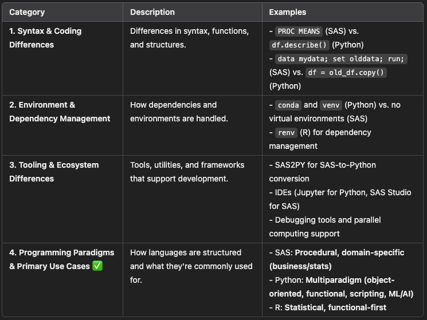
Task: Click the Examples column header
Action: pyautogui.click(x=288, y=12)
